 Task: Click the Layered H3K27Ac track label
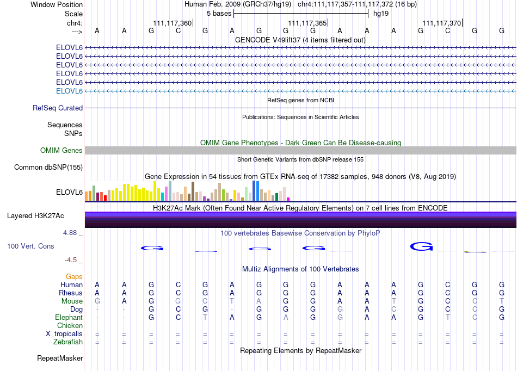(x=35, y=216)
